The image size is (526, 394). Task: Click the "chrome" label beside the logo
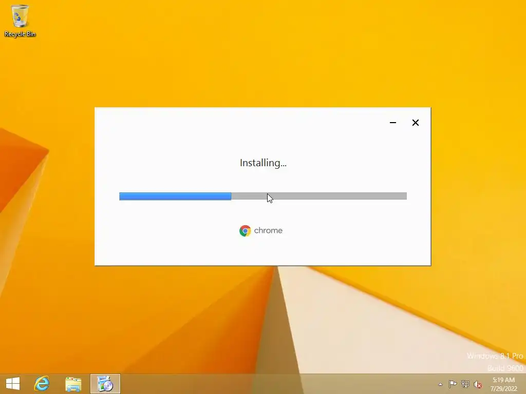click(x=268, y=230)
